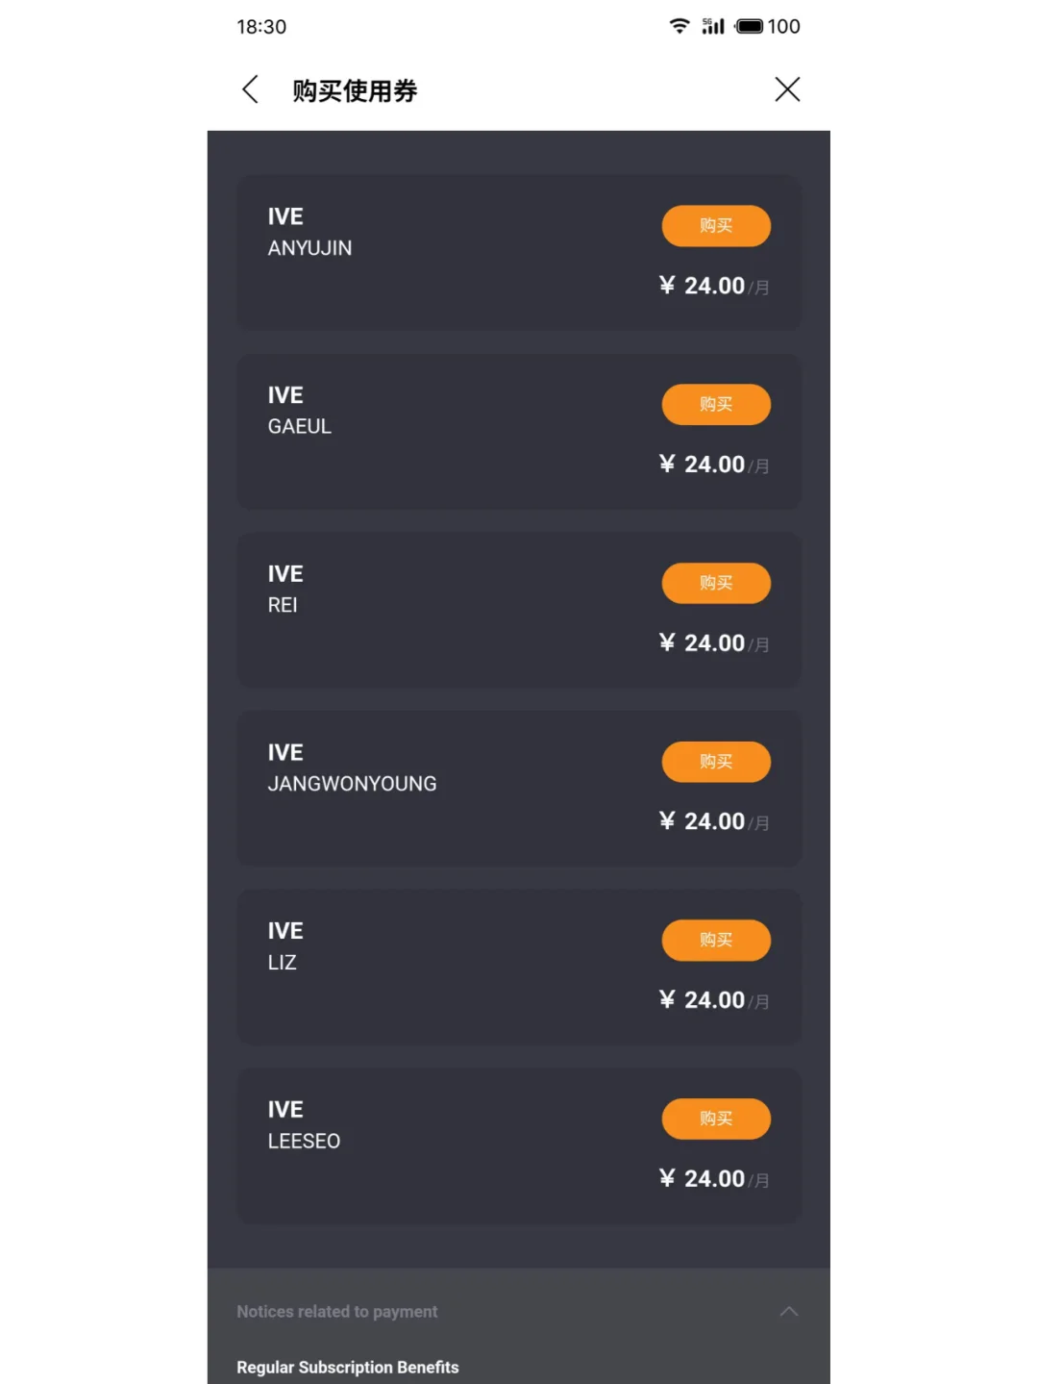The height and width of the screenshot is (1384, 1038).
Task: Tap the back arrow icon
Action: tap(250, 89)
